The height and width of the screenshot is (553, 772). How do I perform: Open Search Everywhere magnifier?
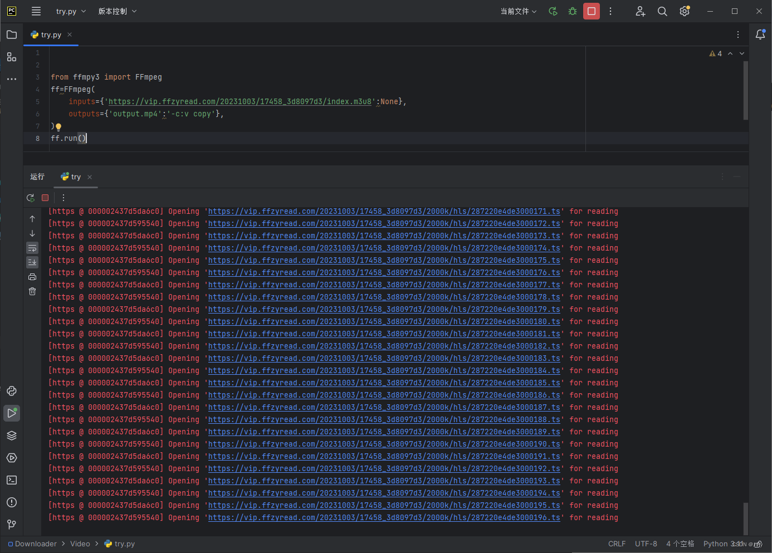pyautogui.click(x=662, y=11)
